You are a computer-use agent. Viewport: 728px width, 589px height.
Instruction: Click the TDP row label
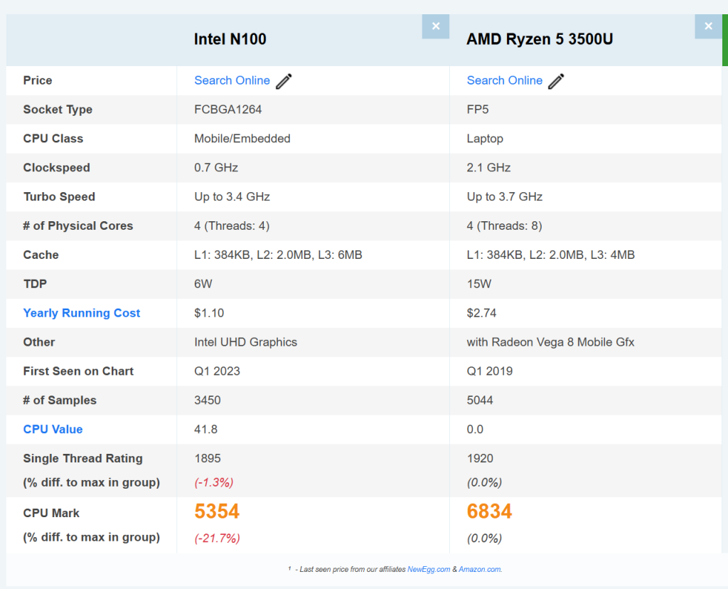35,284
